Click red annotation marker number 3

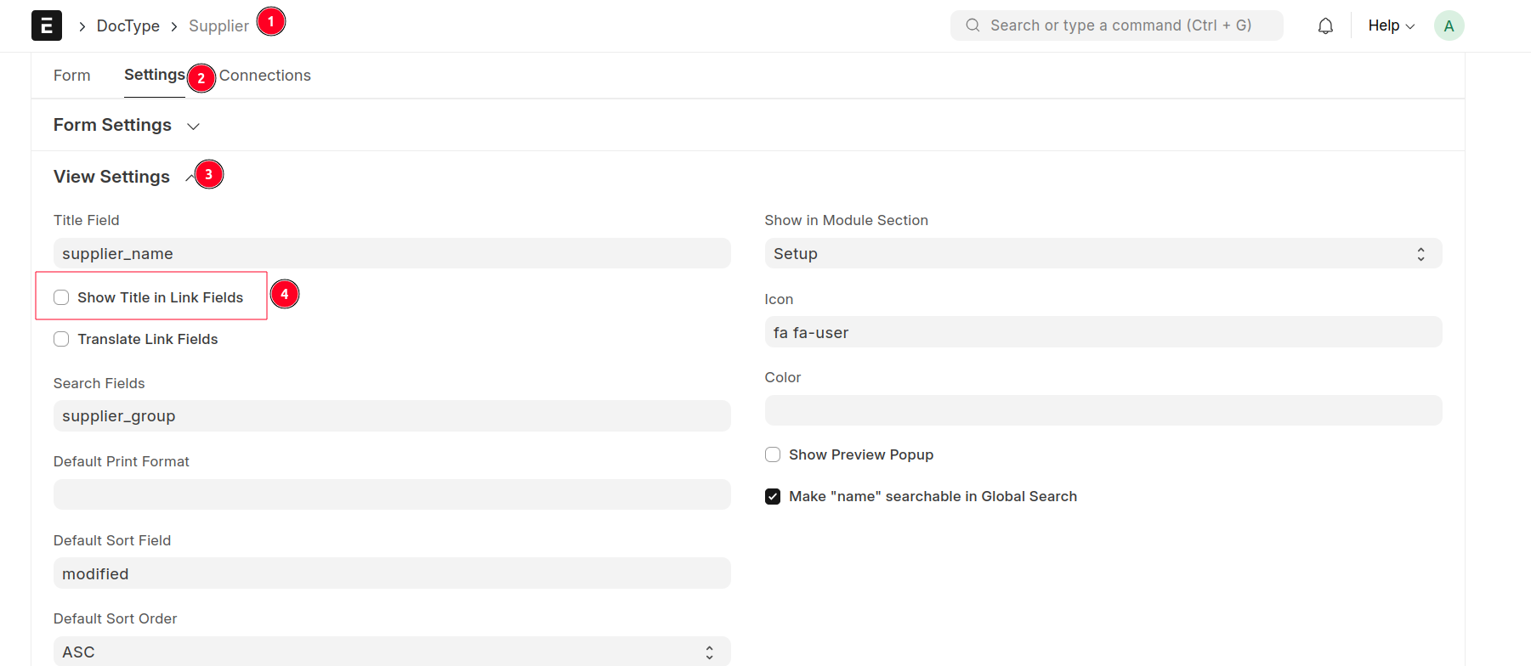pos(208,174)
